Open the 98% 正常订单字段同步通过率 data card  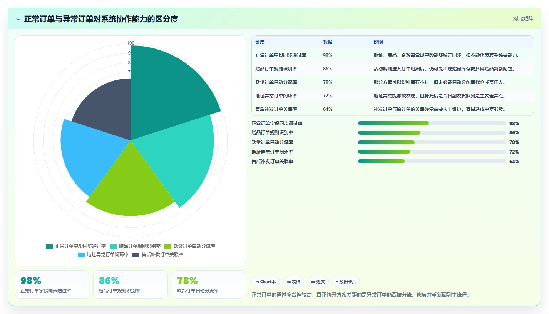(x=52, y=284)
